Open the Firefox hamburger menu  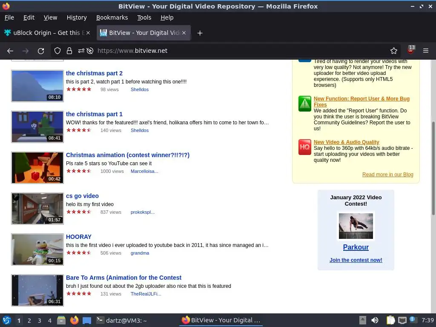(426, 51)
